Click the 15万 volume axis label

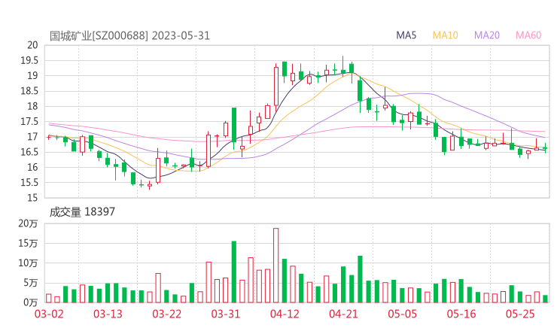(x=28, y=243)
